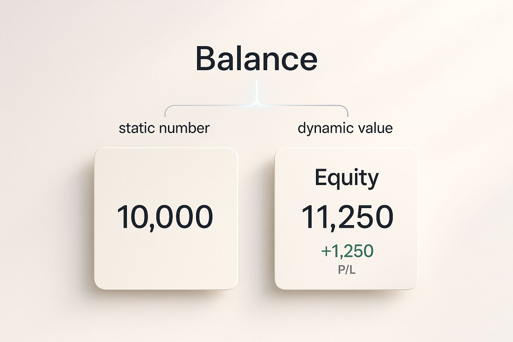Click the gray P/L label
The height and width of the screenshot is (342, 513).
(347, 270)
